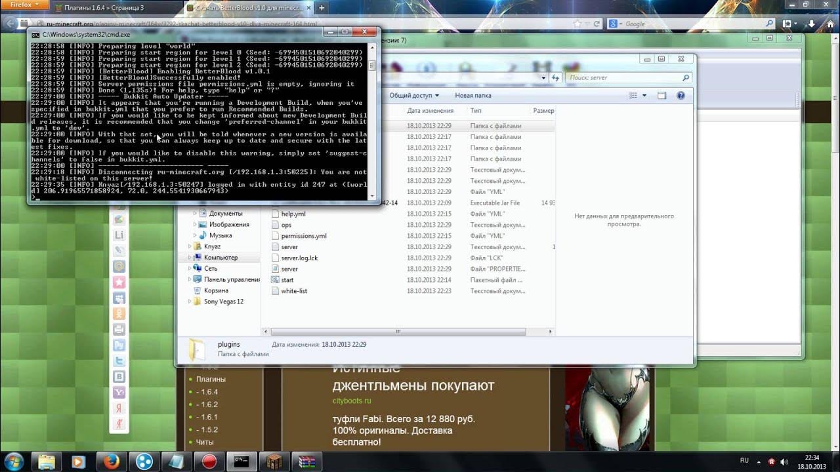This screenshot has height=472, width=840.
Task: Open the view options dropdown arrow
Action: pyautogui.click(x=644, y=96)
